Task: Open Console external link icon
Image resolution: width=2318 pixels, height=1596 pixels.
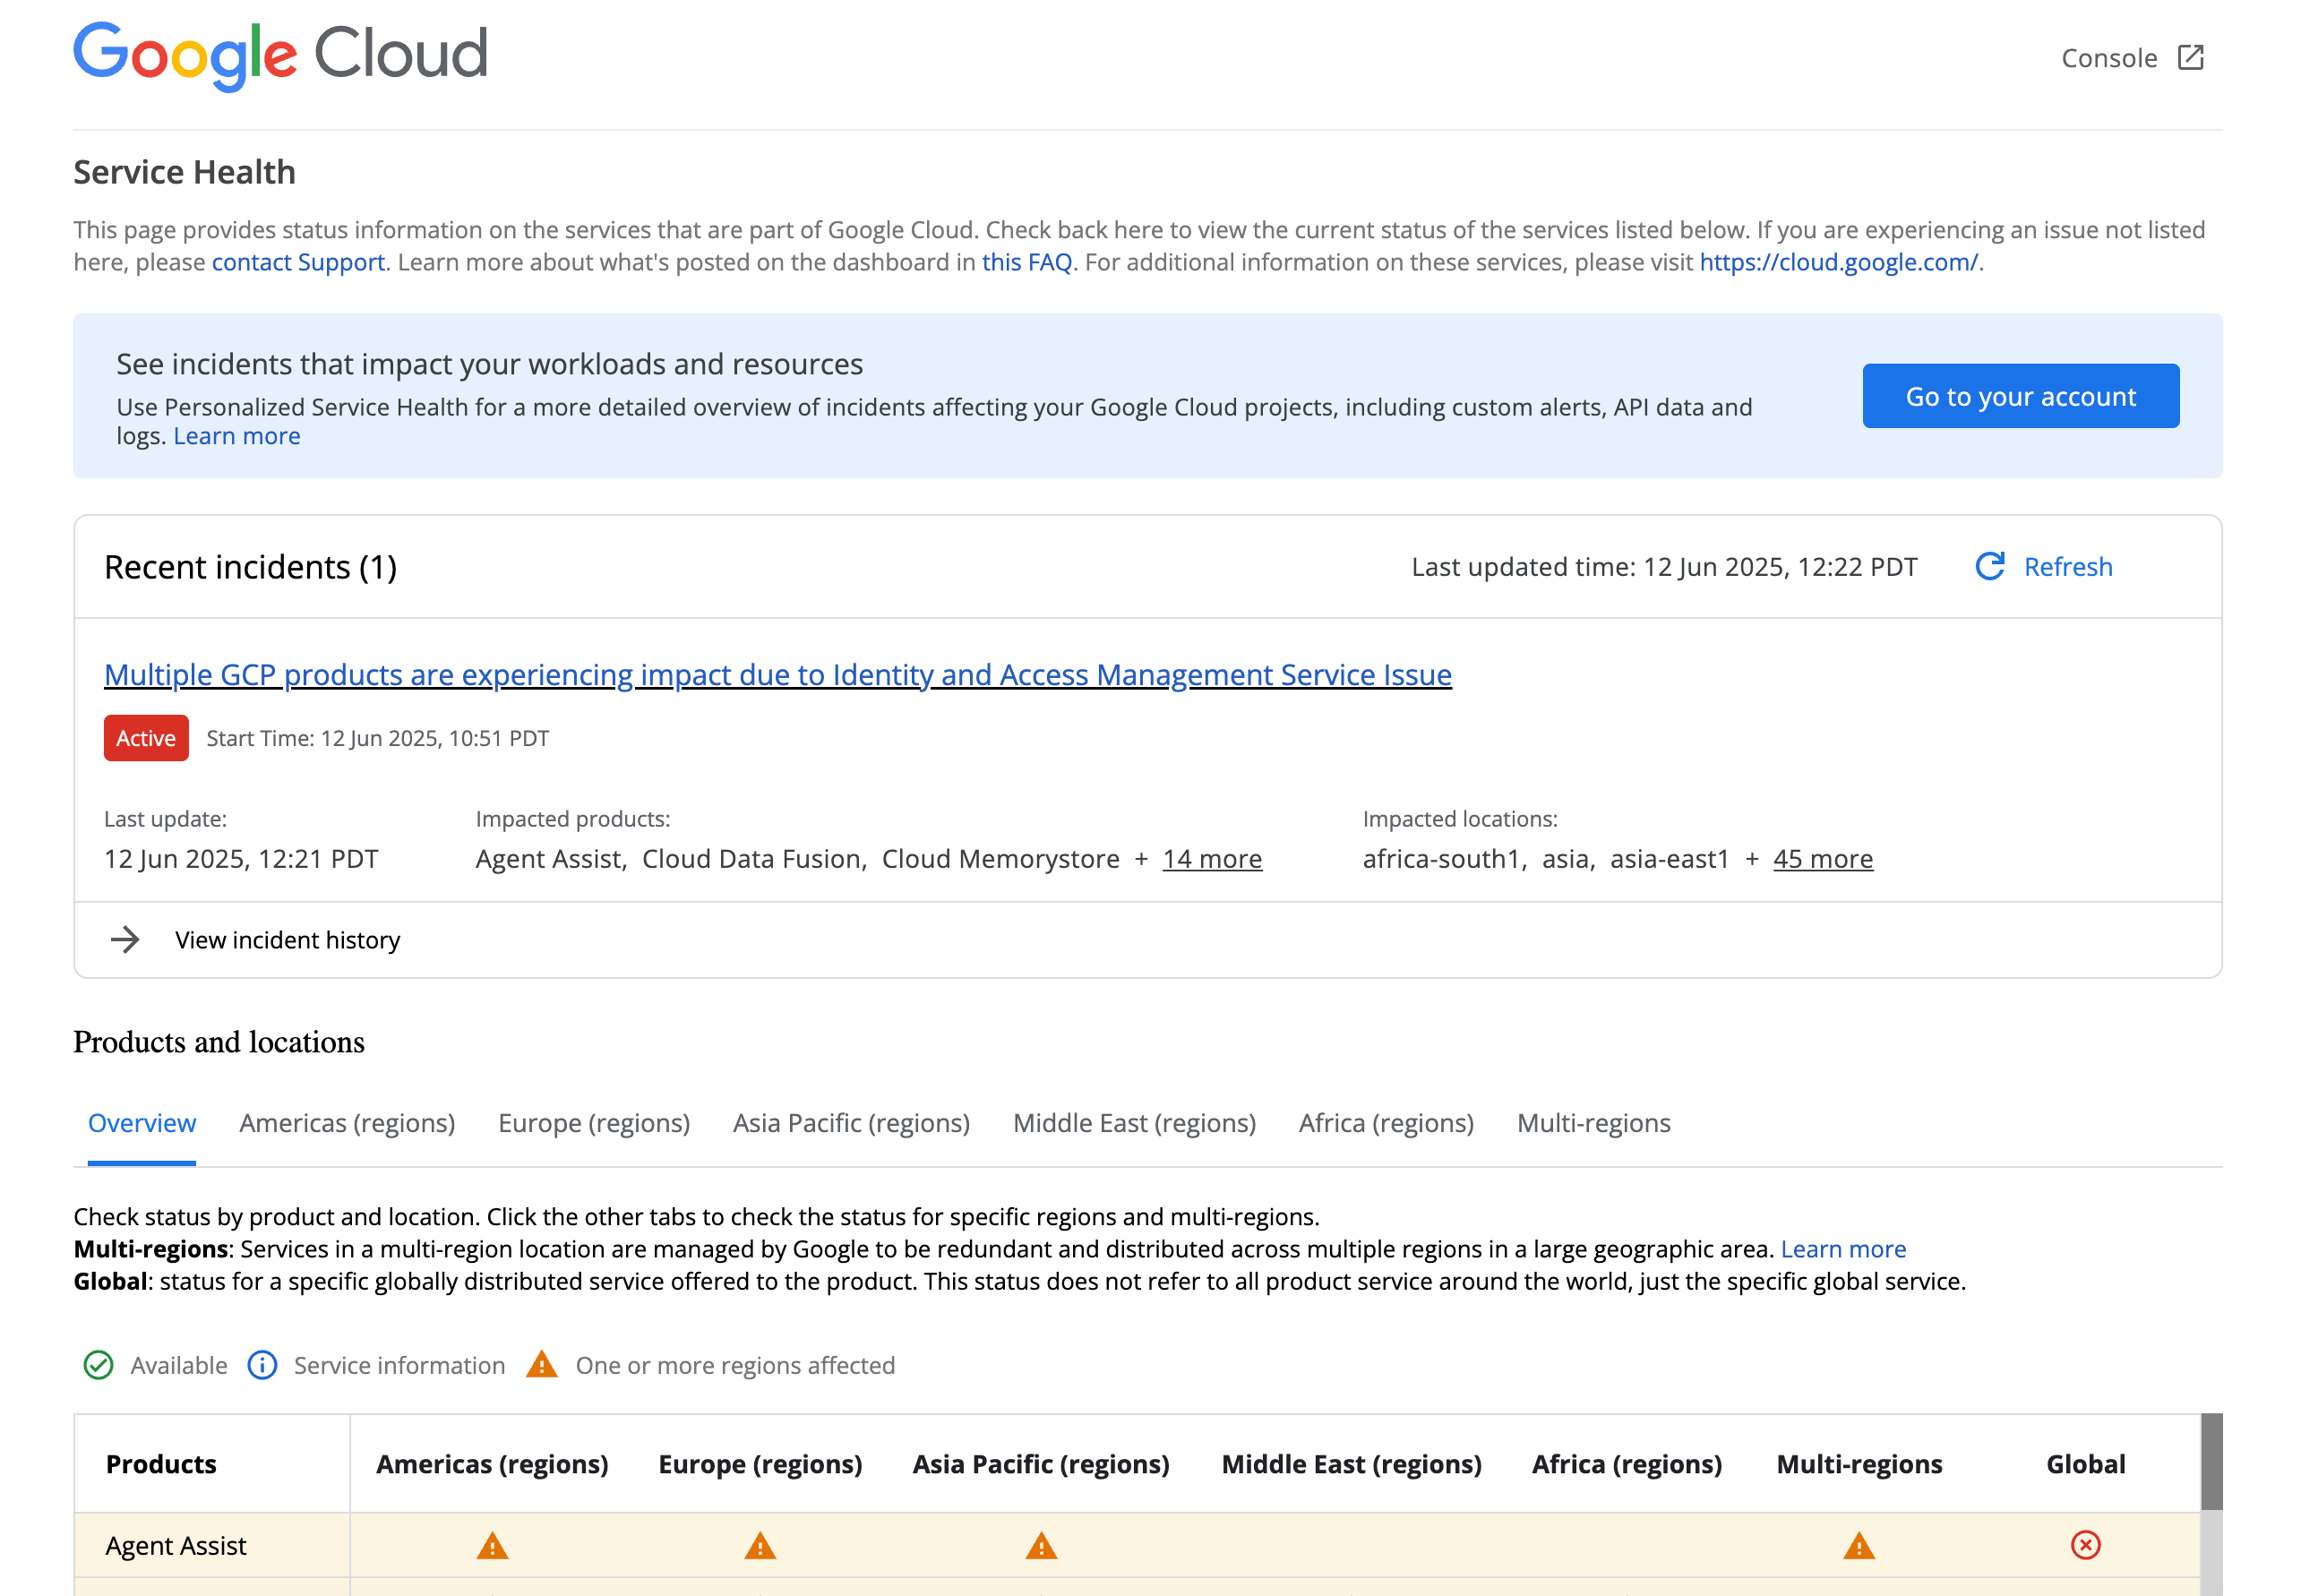Action: coord(2190,58)
